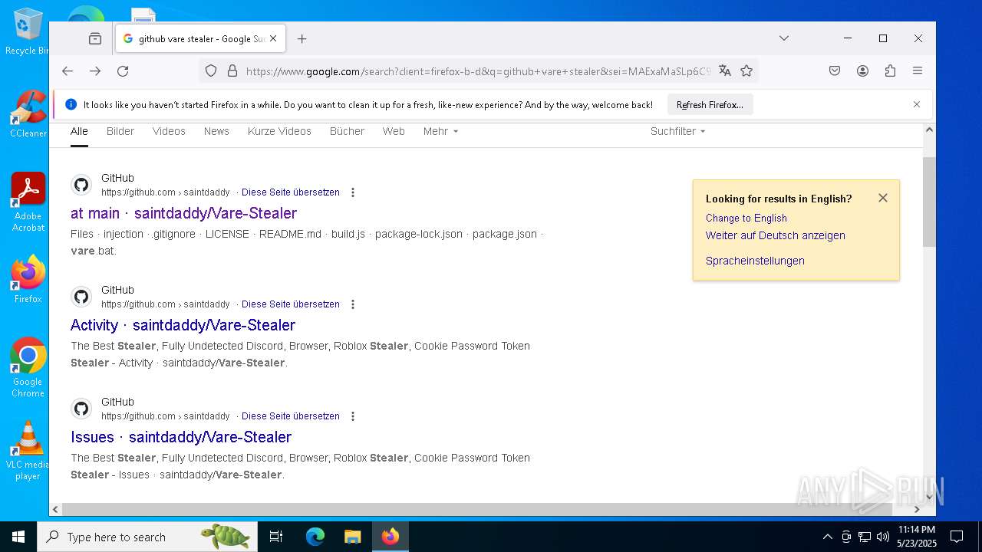Switch to Bücher search tab
The height and width of the screenshot is (552, 982).
tap(347, 132)
